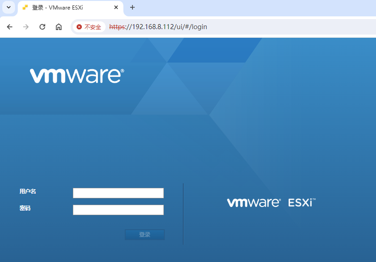Open a new tab with plus icon

pyautogui.click(x=132, y=7)
